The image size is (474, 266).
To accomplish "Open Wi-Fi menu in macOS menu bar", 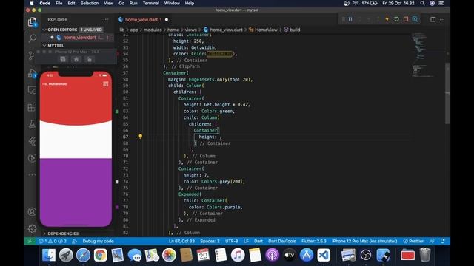I will point(355,3).
